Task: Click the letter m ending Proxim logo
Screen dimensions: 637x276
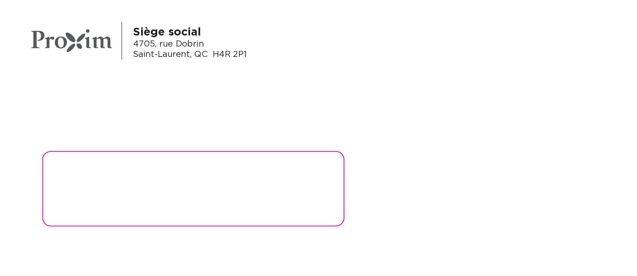Action: point(101,41)
